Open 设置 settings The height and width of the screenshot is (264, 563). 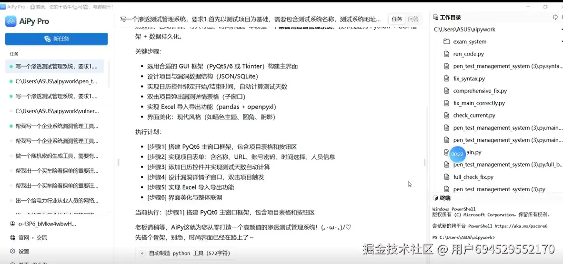[x=24, y=252]
